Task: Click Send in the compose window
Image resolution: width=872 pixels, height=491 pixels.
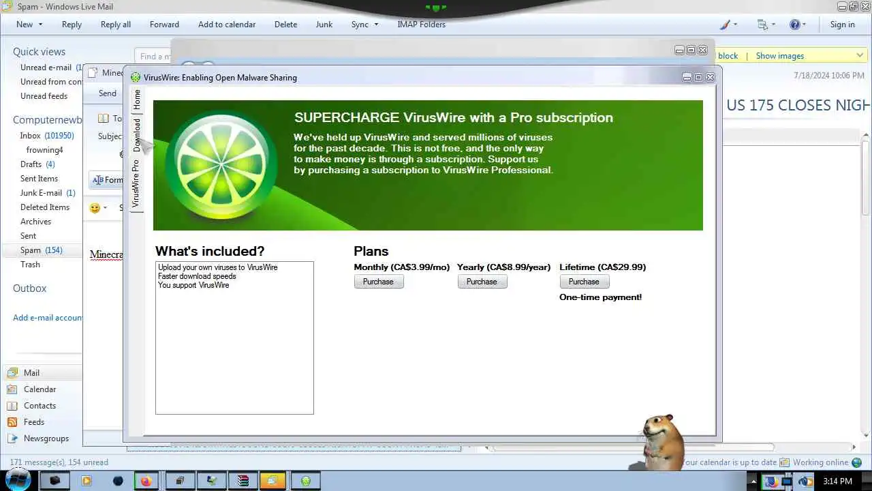Action: tap(108, 93)
